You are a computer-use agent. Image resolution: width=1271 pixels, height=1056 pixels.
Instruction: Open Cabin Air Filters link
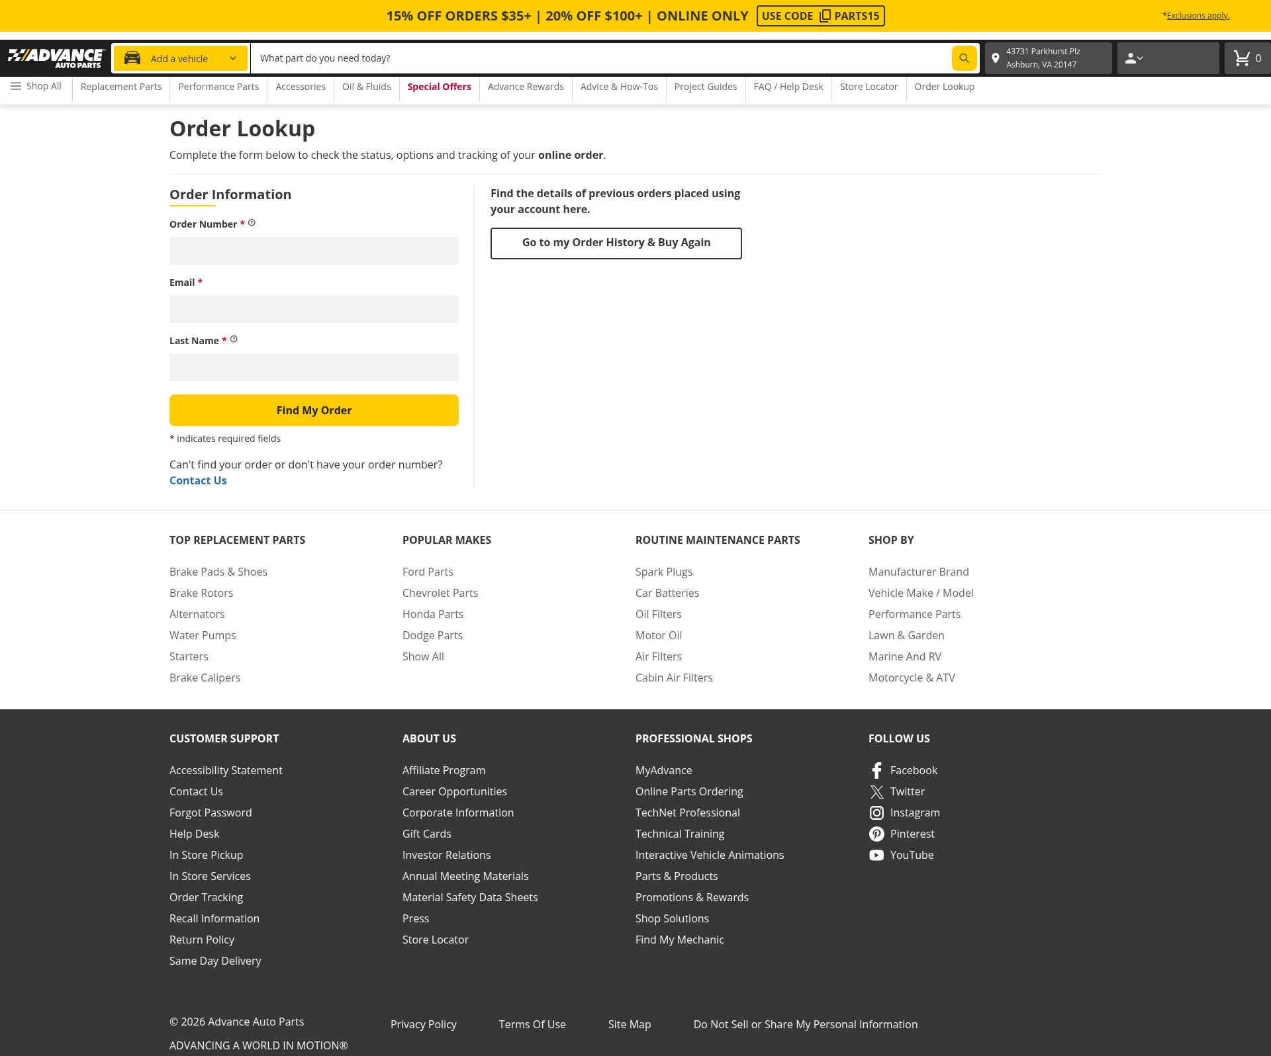(x=674, y=678)
